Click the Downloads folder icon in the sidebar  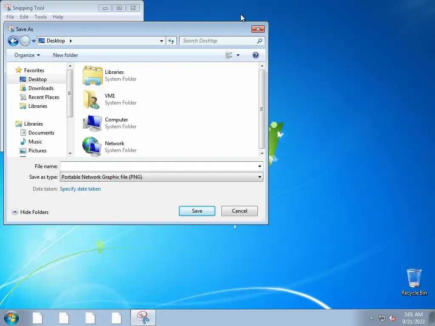tap(23, 88)
